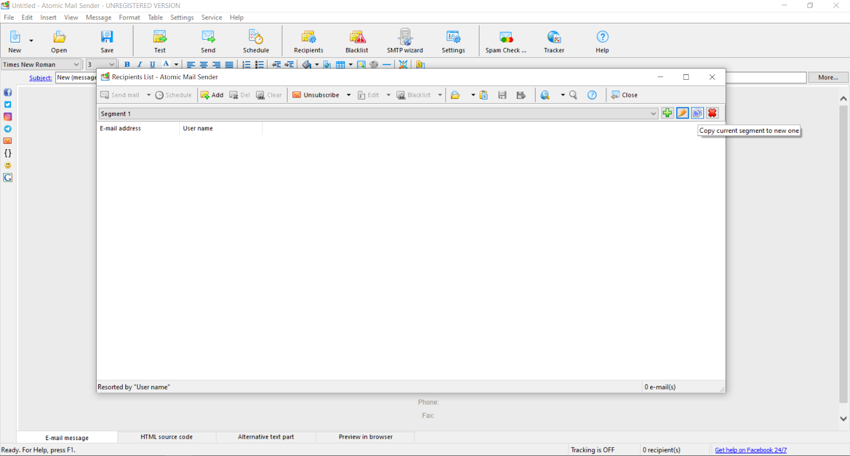The height and width of the screenshot is (456, 850).
Task: Save the message using the Save icon
Action: 107,41
